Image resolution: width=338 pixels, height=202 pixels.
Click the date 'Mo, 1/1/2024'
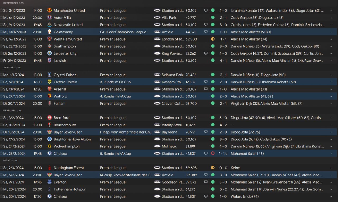click(x=13, y=75)
